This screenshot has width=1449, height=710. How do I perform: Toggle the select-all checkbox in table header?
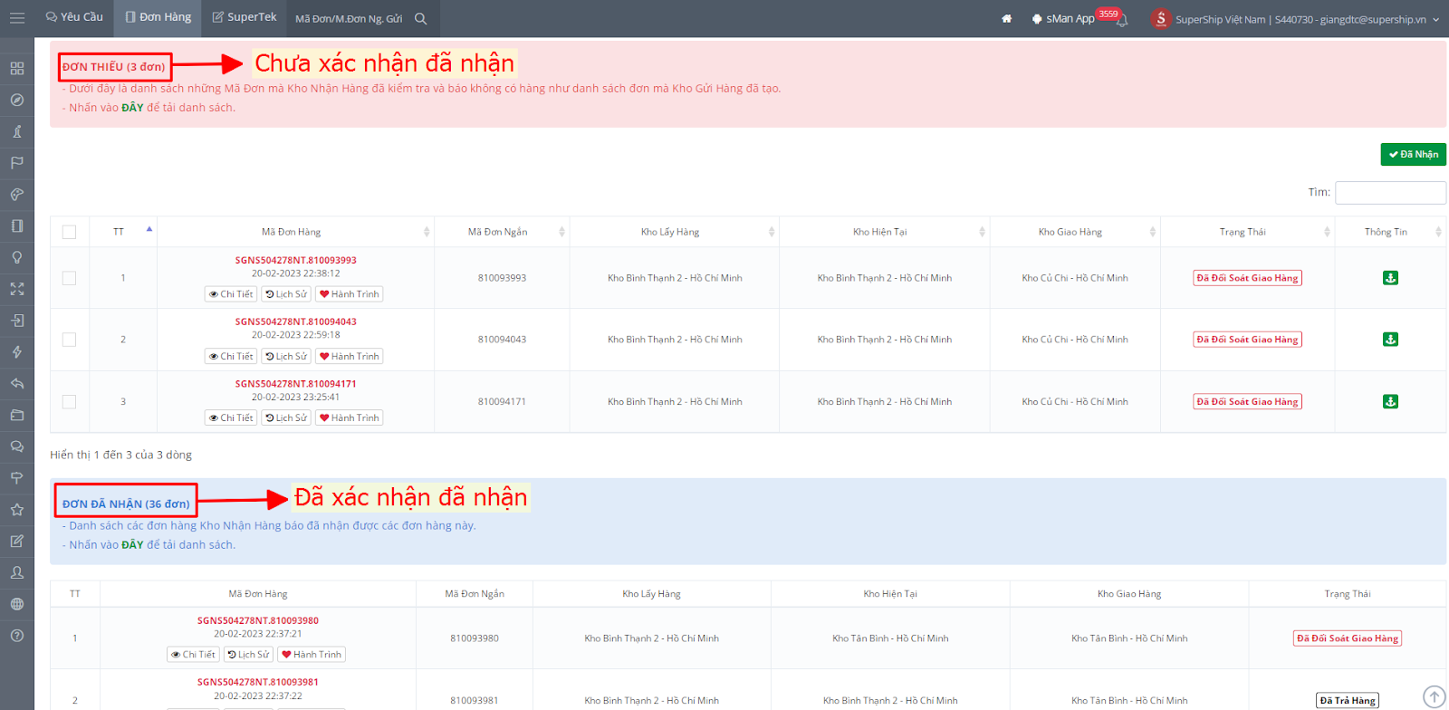pyautogui.click(x=69, y=232)
